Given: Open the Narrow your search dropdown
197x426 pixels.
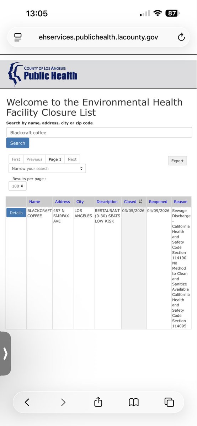Looking at the screenshot, I should tap(47, 169).
